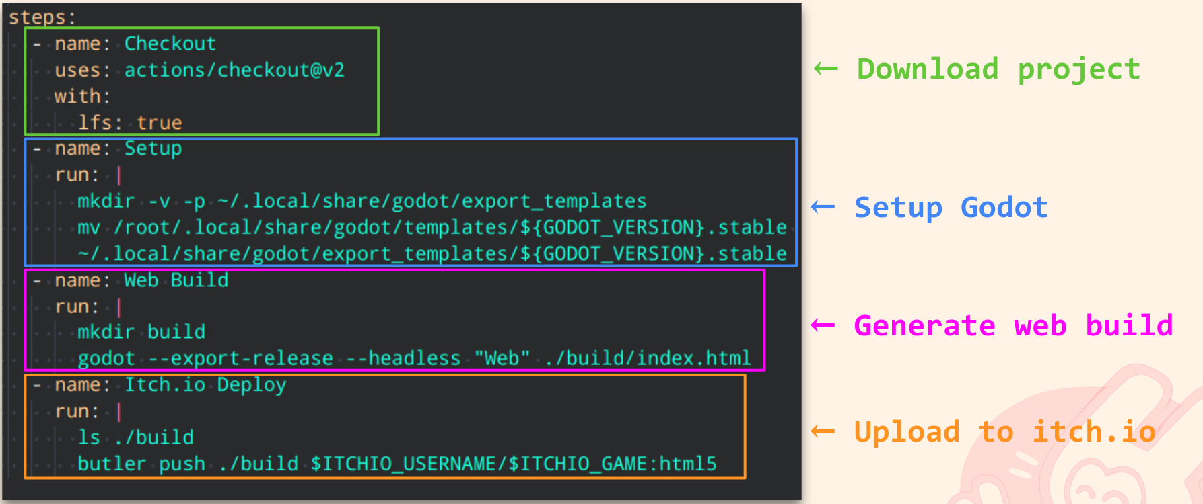
Task: Click the 'godot --export-release --headless' command line
Action: tap(414, 358)
